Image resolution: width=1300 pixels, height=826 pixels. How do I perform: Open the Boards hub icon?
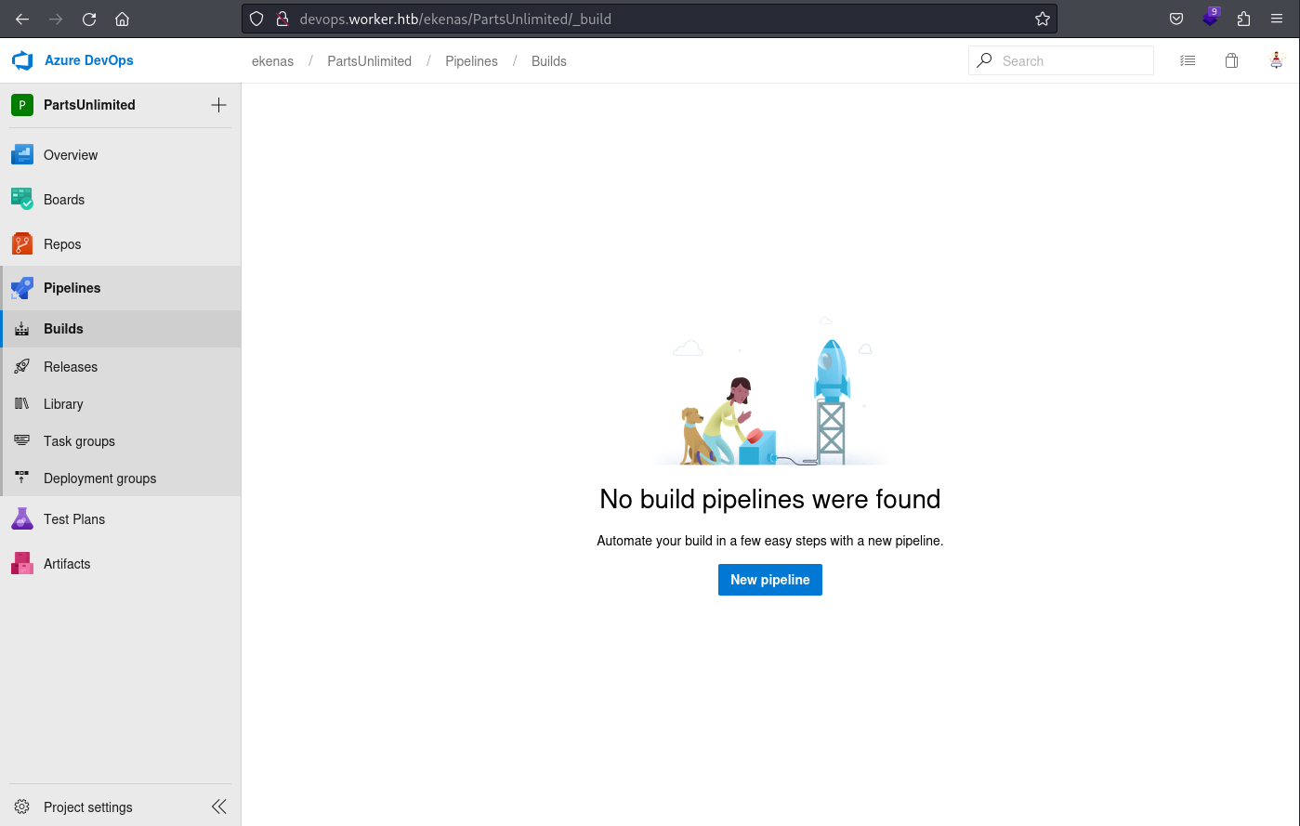22,199
